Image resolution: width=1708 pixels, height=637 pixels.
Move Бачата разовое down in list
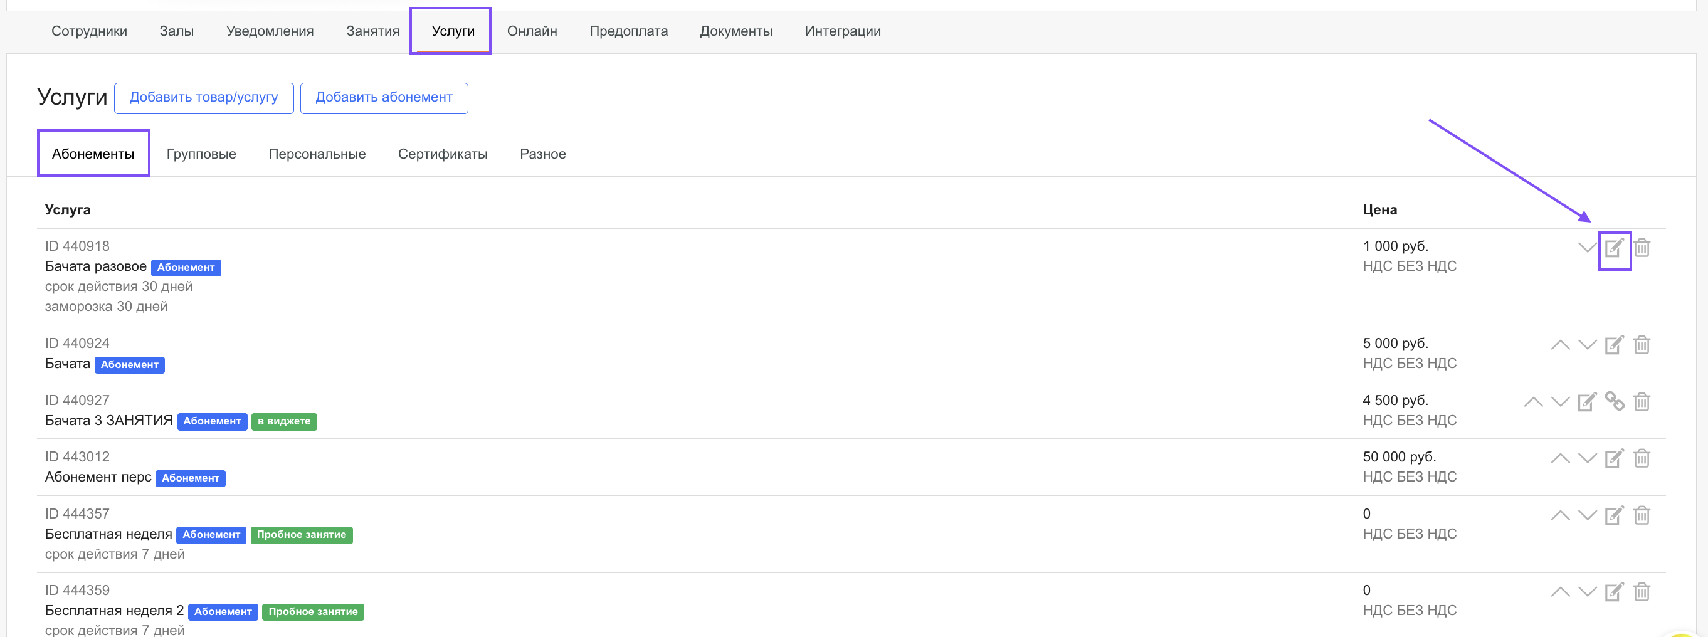pos(1586,248)
